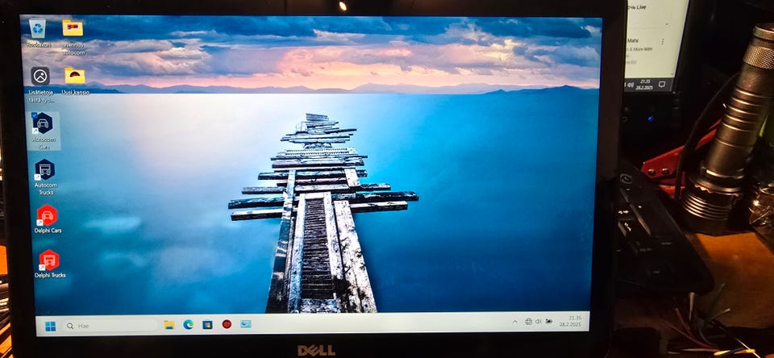Select the Recycle Bin desktop icon
The height and width of the screenshot is (358, 774).
click(38, 34)
